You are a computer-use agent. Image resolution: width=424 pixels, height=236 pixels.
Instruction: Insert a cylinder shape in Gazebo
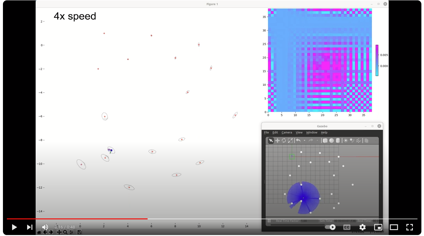coord(338,140)
